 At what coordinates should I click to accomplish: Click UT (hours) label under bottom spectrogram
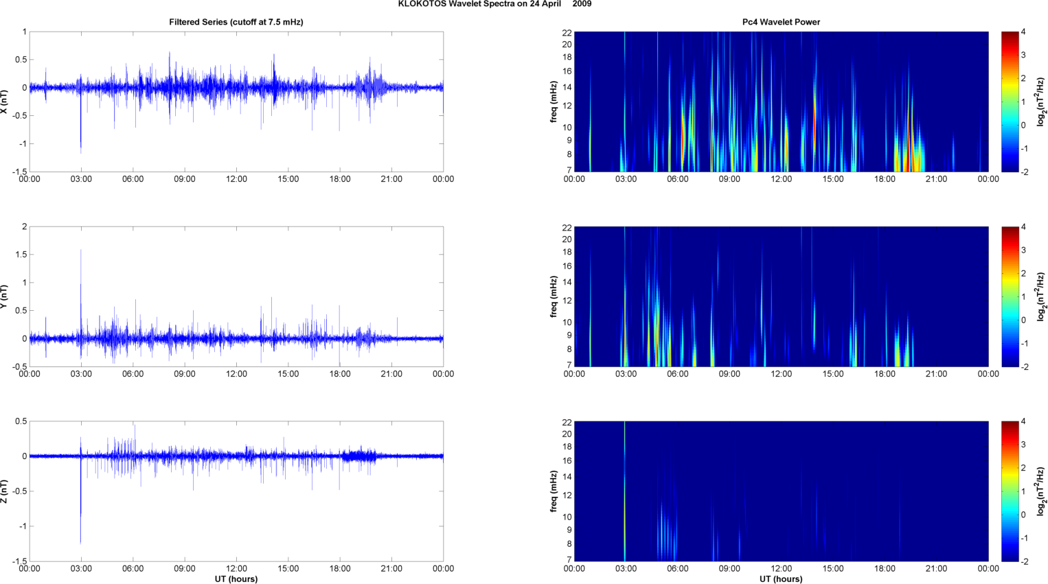pos(781,579)
